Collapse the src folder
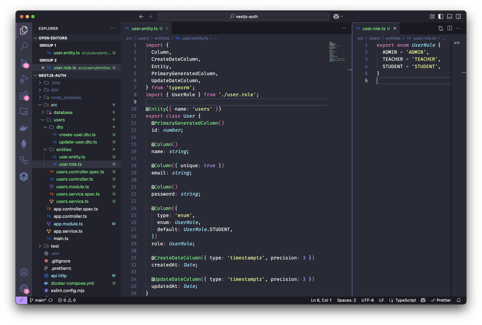The image size is (482, 325). point(77,105)
